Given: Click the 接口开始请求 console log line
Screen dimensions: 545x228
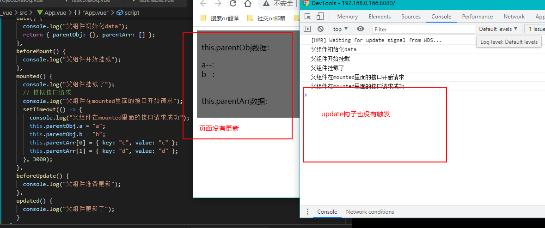Looking at the screenshot, I should pyautogui.click(x=357, y=77).
